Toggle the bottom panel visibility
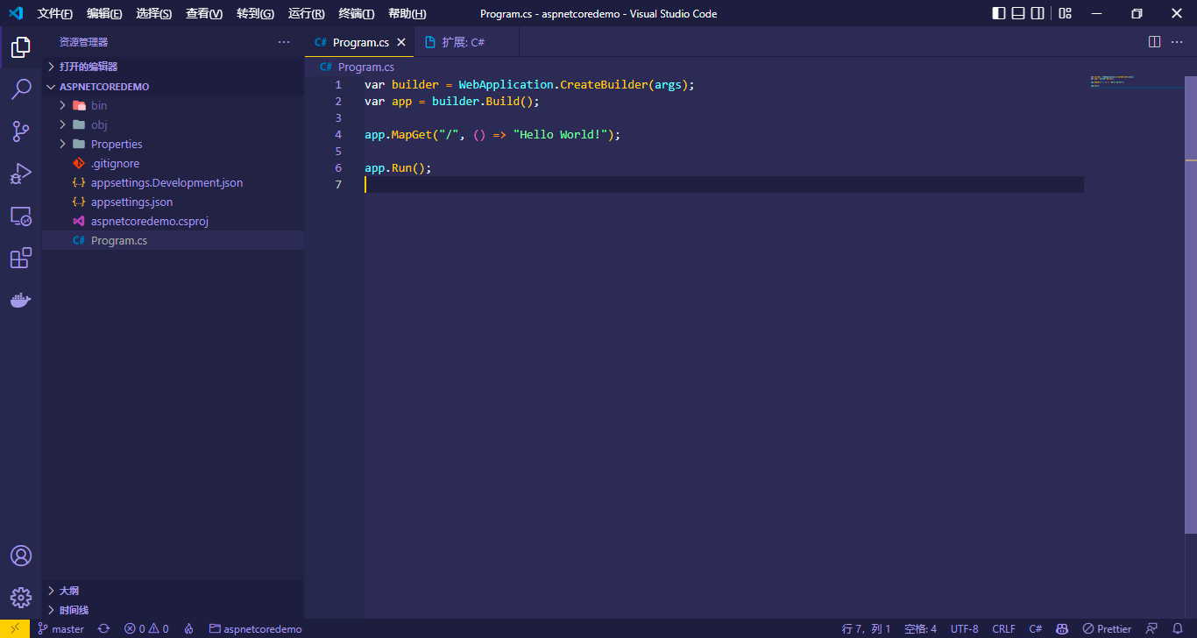Viewport: 1197px width, 638px height. click(1018, 13)
